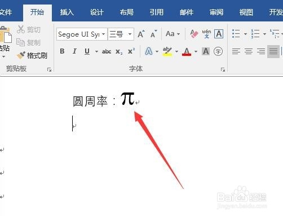
Task: Switch to the Design (设计) tab
Action: click(97, 12)
